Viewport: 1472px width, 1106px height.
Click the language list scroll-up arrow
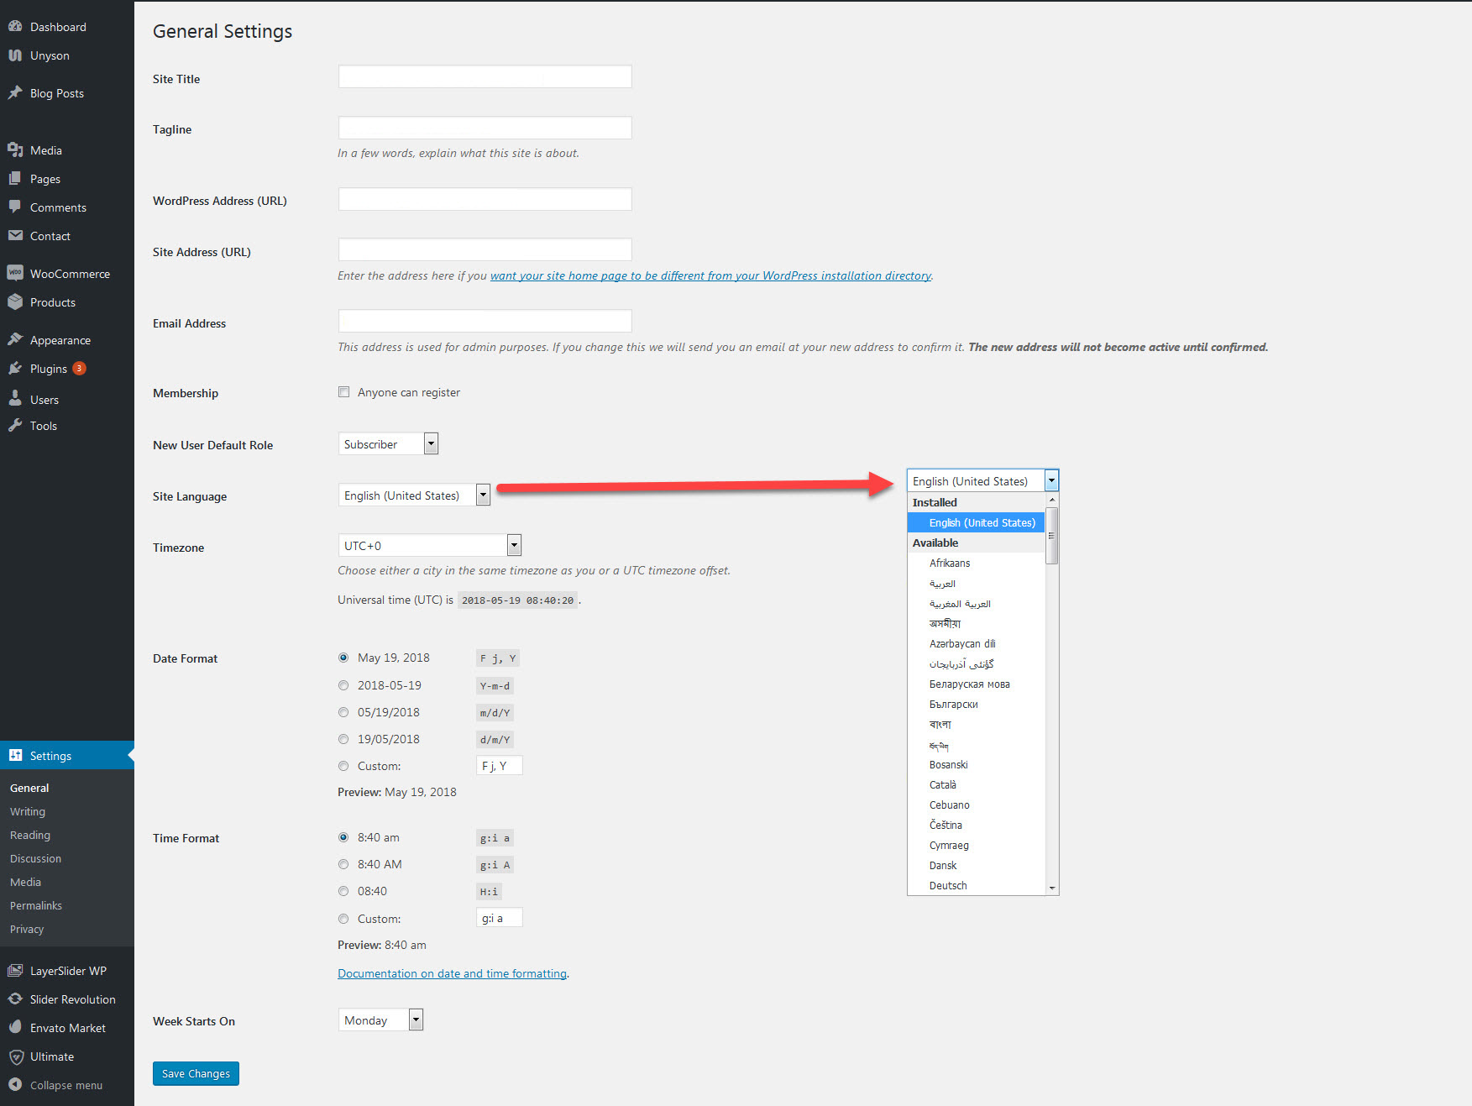click(1051, 500)
